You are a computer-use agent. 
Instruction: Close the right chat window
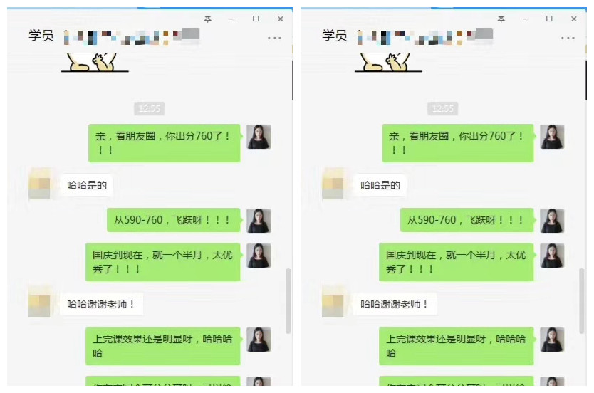click(x=573, y=19)
